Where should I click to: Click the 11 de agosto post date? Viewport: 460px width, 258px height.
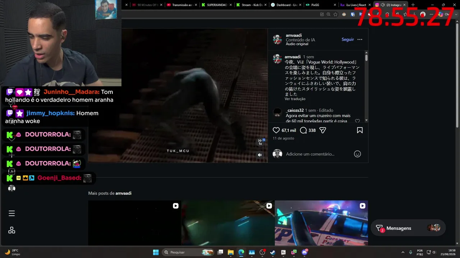[283, 138]
